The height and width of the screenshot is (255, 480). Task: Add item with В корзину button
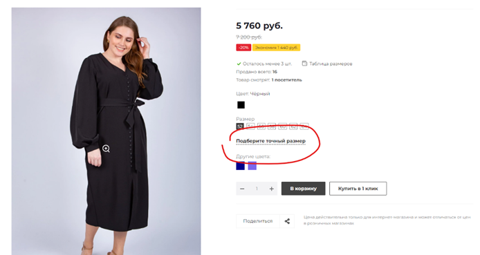point(304,189)
